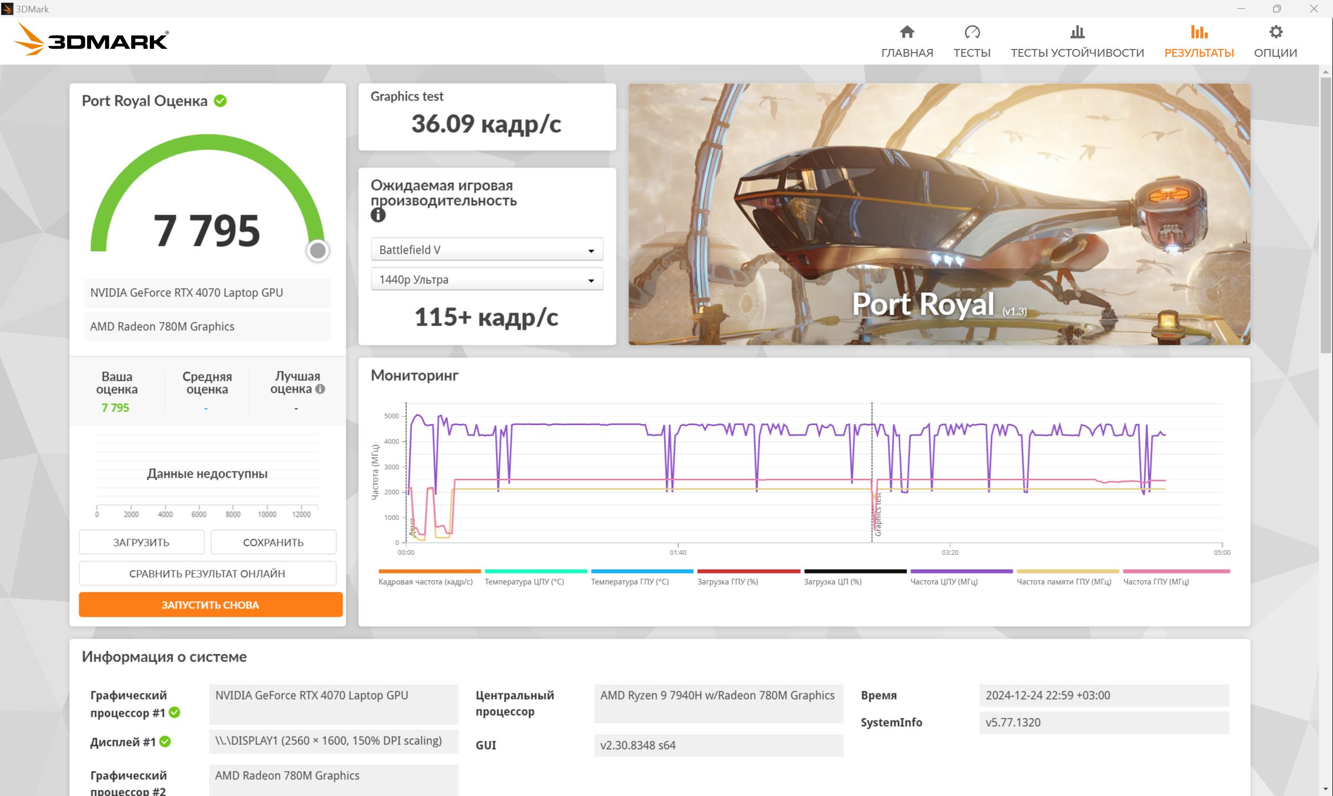This screenshot has height=796, width=1333.
Task: Open the 1440p Ультра resolution dropdown
Action: [487, 279]
